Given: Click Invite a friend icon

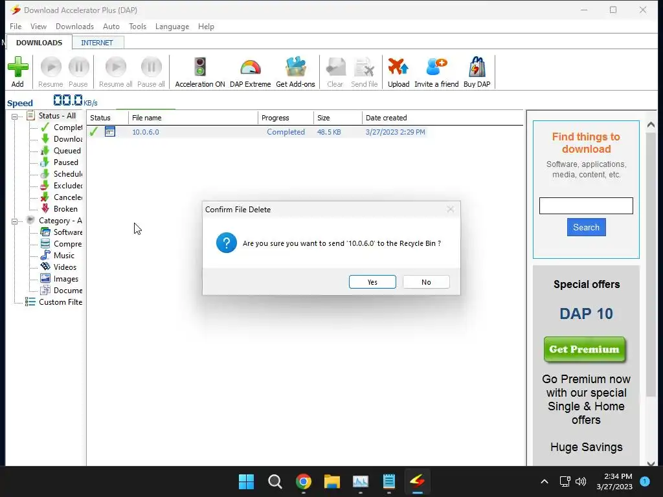Looking at the screenshot, I should pos(436,67).
